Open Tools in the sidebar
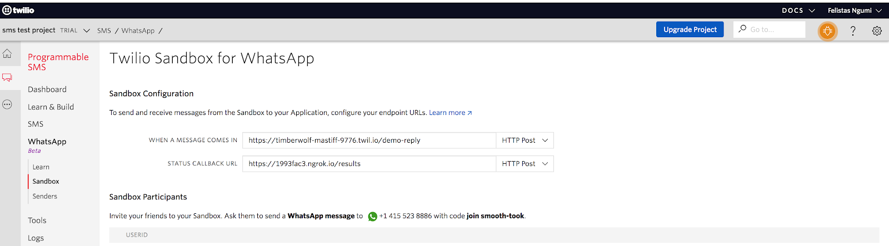The width and height of the screenshot is (889, 246). click(37, 220)
